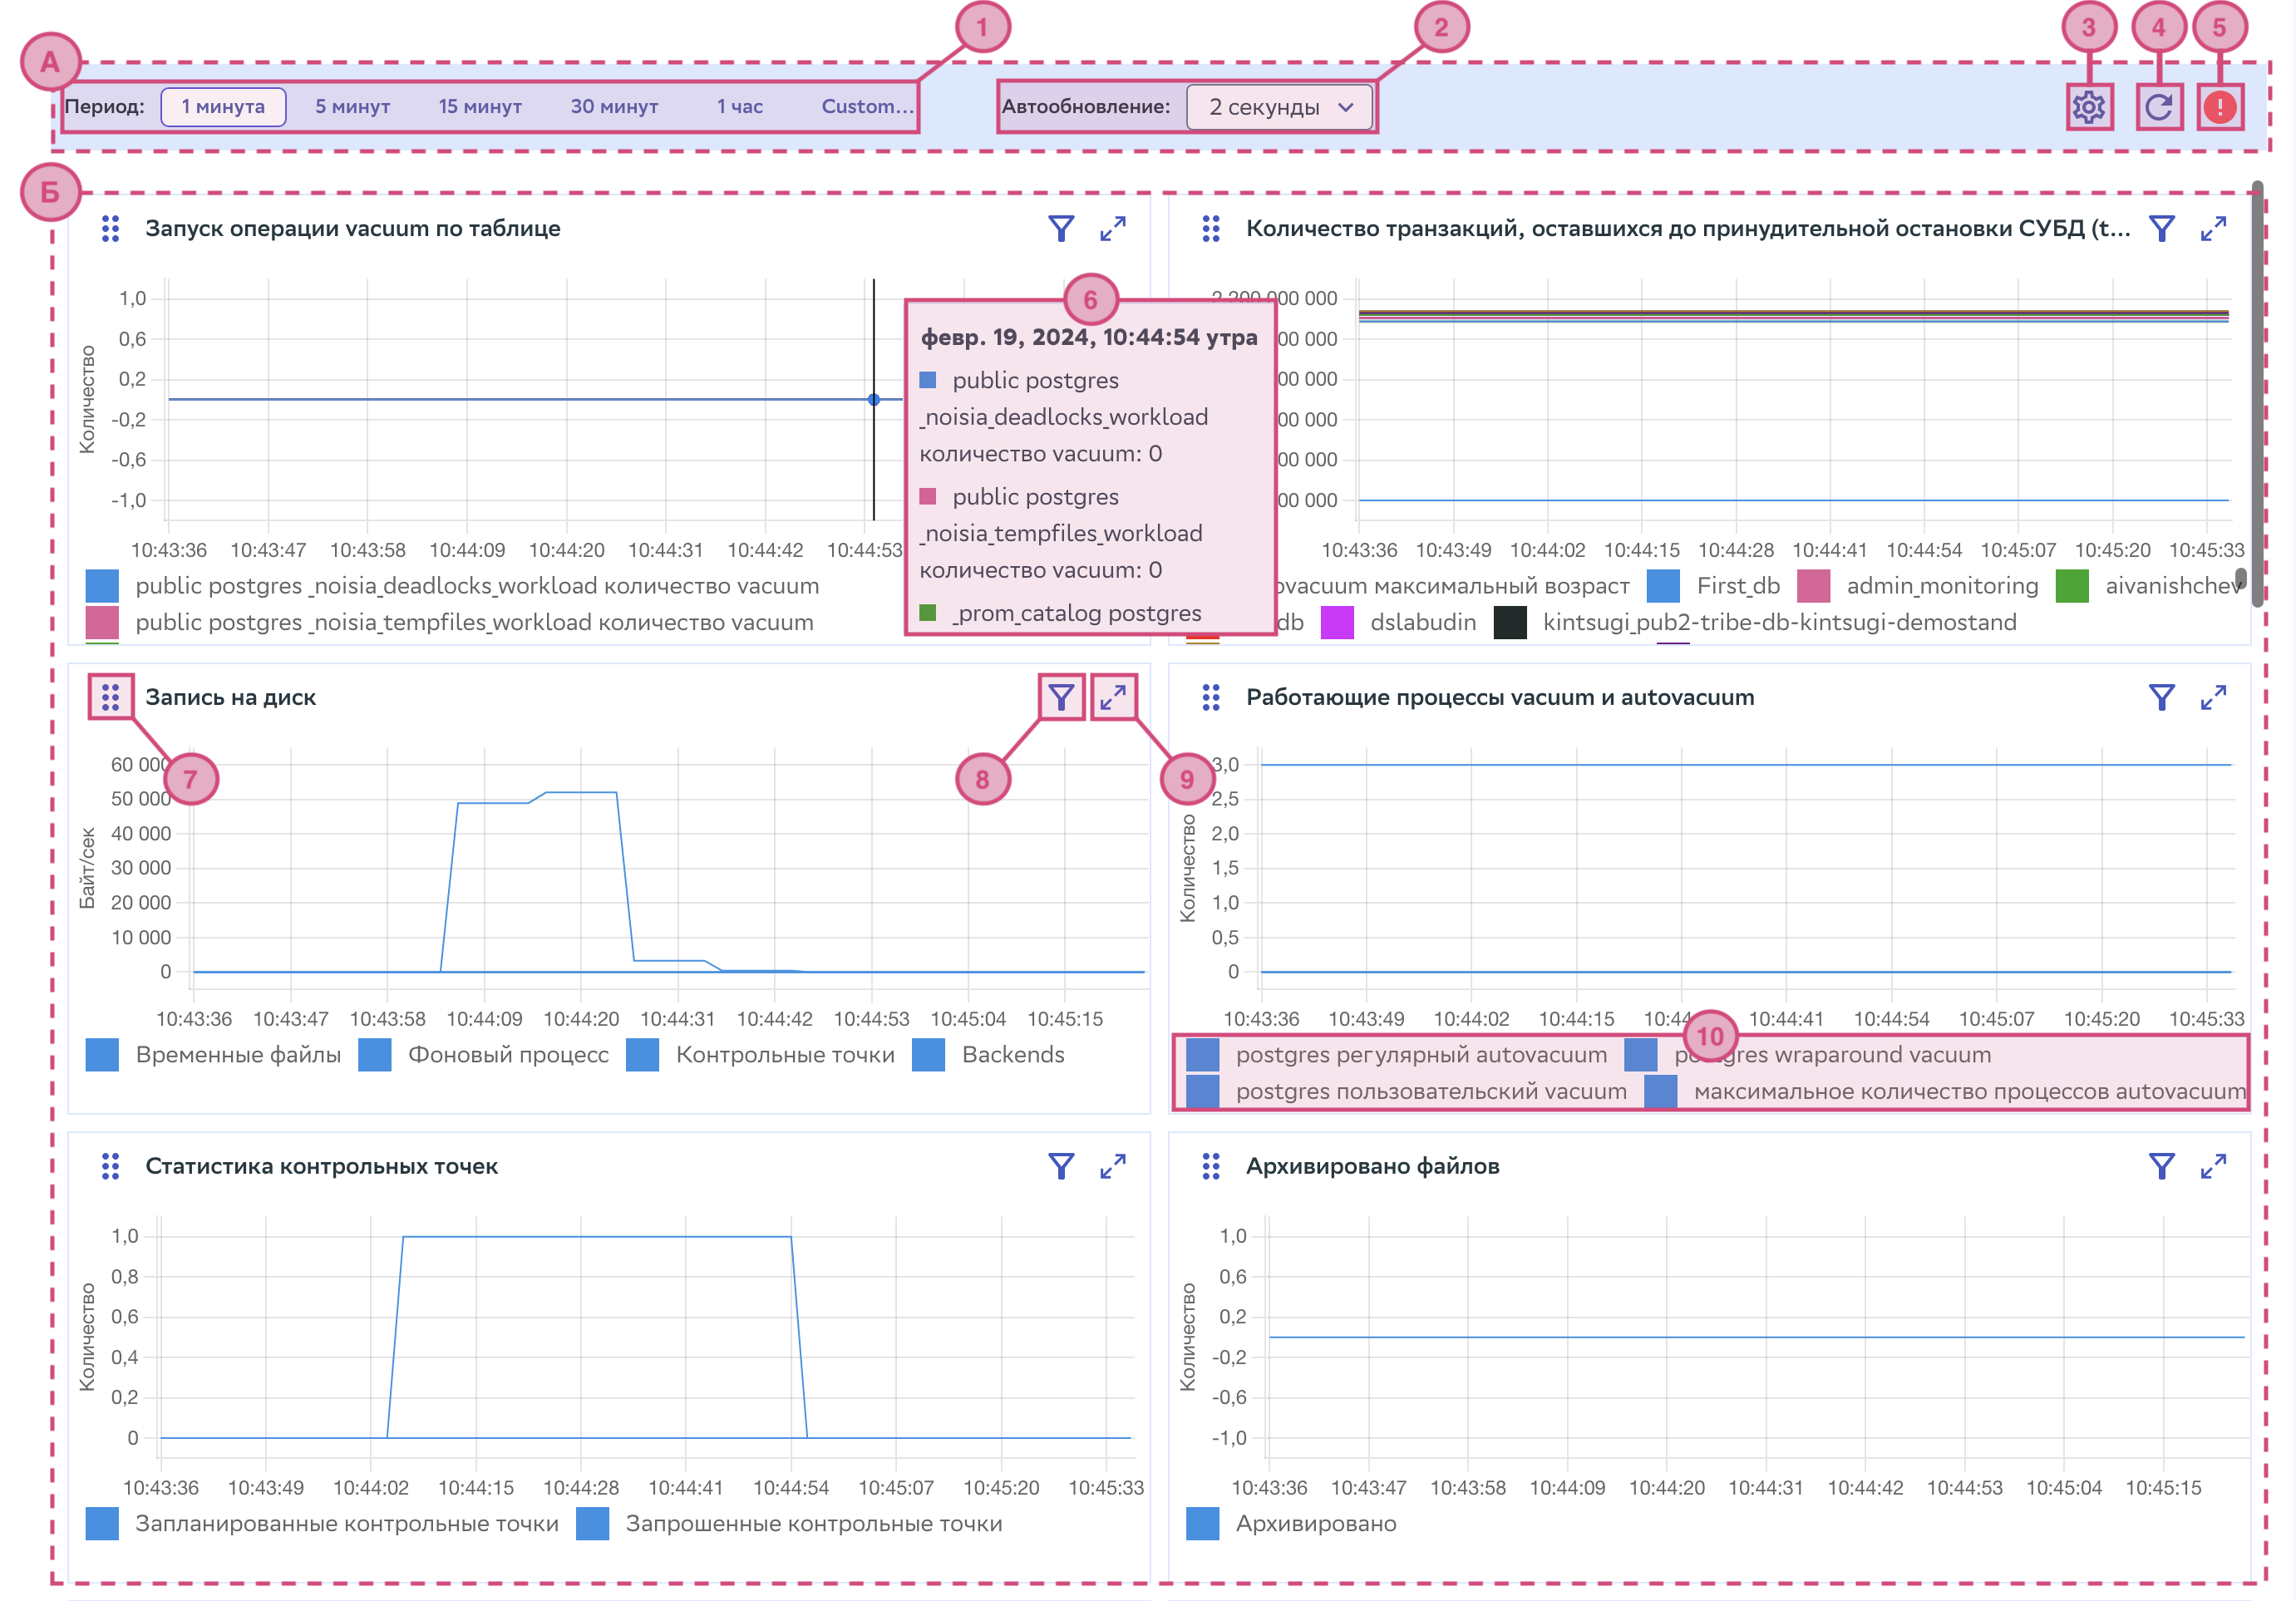Click the refresh dashboard icon
The height and width of the screenshot is (1601, 2296).
click(x=2158, y=107)
